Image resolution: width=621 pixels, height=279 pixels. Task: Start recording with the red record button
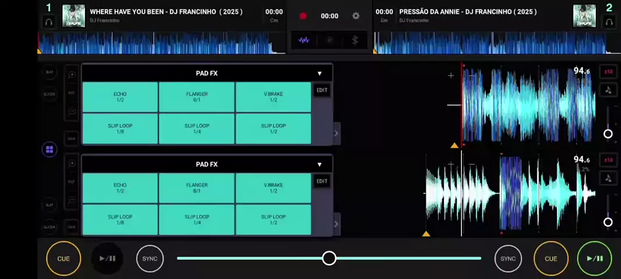click(303, 16)
